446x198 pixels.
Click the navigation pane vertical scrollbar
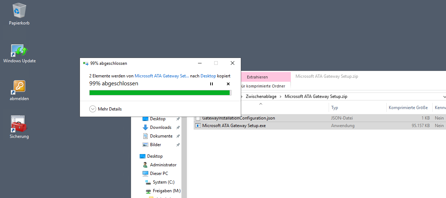coord(185,157)
